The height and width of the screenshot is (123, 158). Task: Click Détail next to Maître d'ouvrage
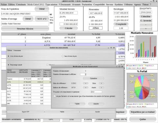tap(28, 19)
